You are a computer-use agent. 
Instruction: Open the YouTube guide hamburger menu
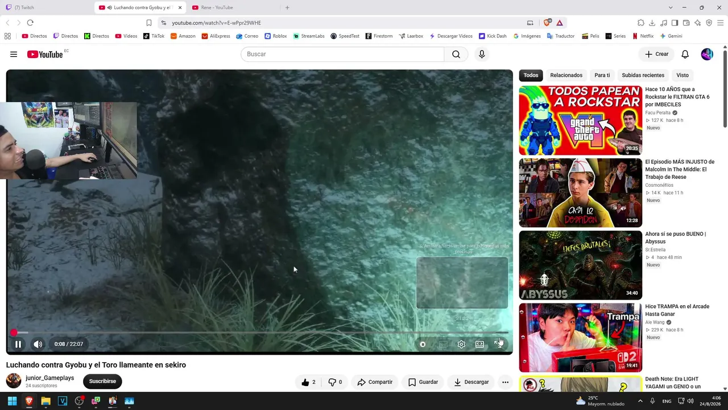pos(14,54)
